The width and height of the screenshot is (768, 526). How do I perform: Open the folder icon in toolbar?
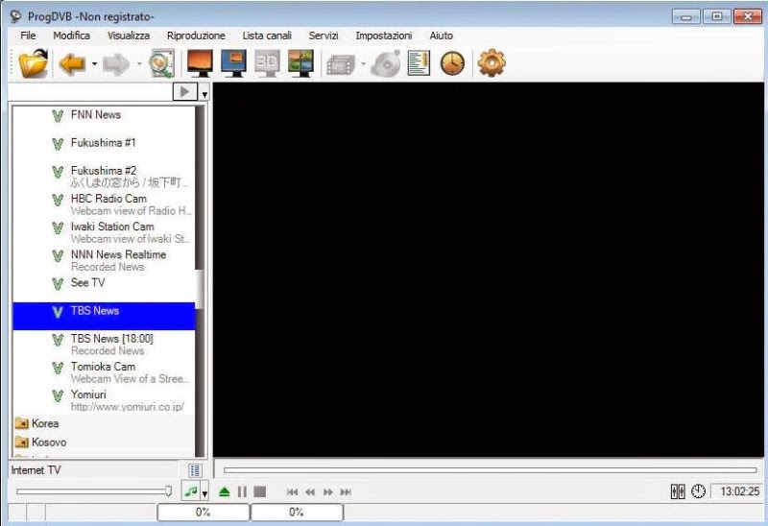[x=34, y=63]
